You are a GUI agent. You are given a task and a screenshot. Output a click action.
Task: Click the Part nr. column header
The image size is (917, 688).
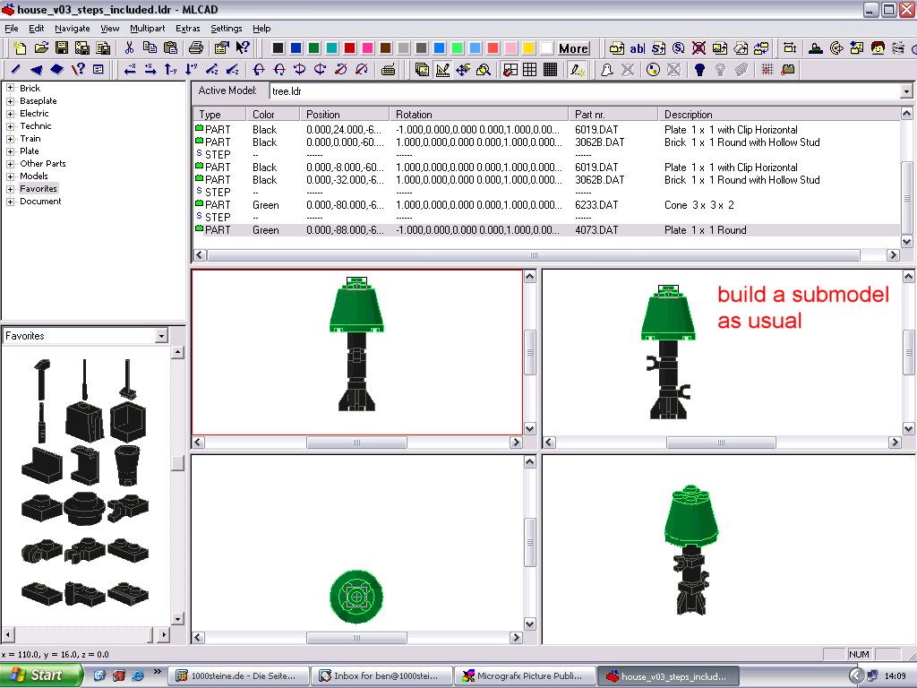613,114
